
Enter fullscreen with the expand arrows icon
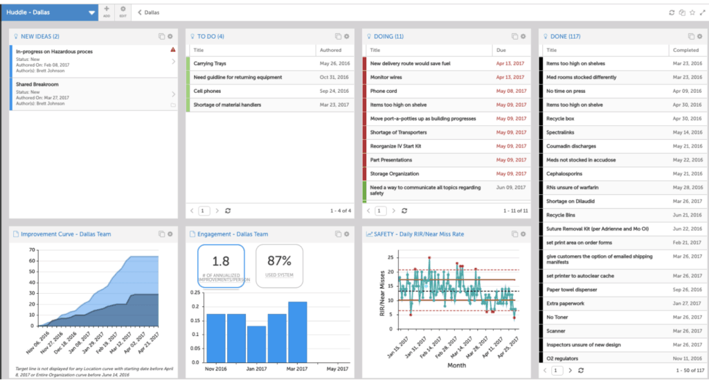click(701, 12)
